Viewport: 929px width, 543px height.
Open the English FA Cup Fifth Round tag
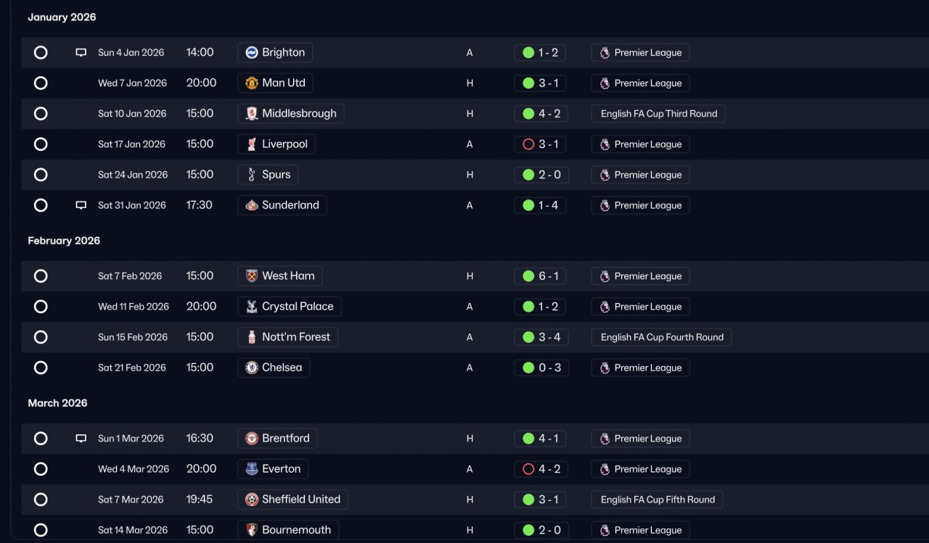click(658, 499)
